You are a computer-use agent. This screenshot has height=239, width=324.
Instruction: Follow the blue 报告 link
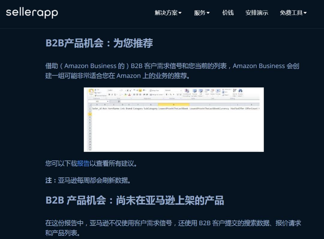[83, 163]
